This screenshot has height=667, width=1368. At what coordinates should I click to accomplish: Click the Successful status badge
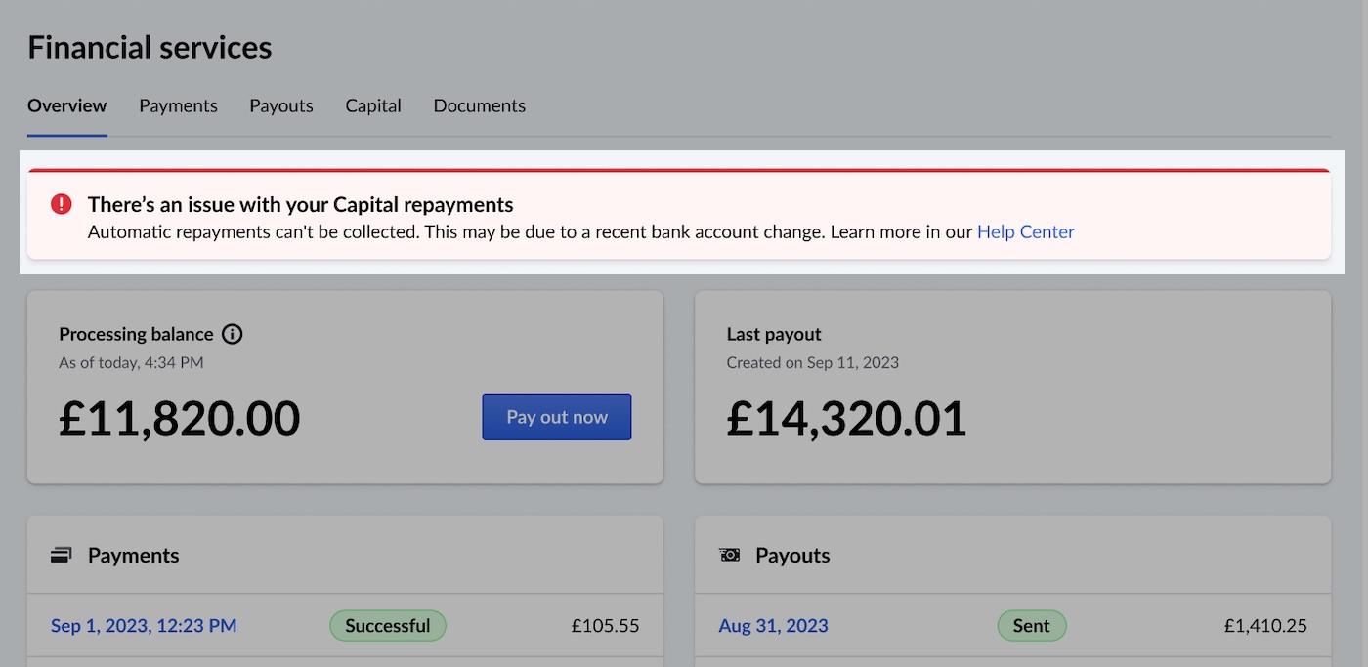(x=388, y=625)
